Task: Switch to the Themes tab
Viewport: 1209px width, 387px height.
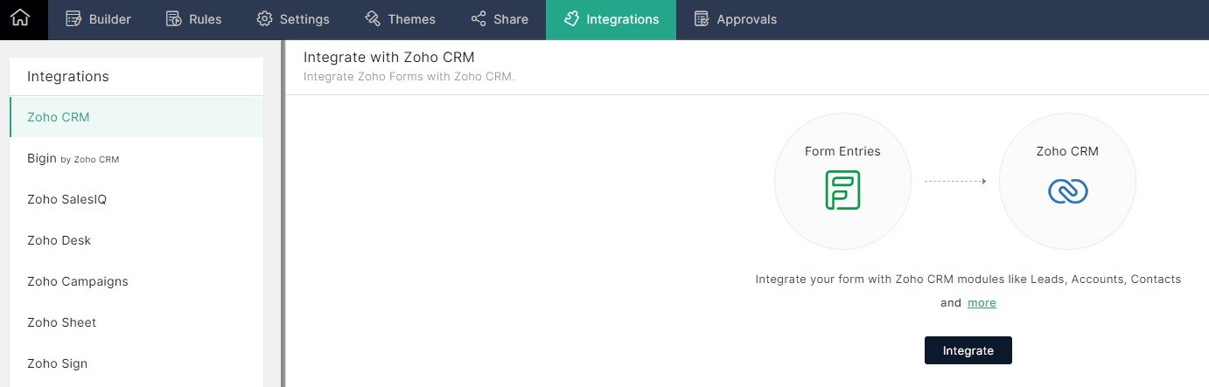Action: pos(400,19)
